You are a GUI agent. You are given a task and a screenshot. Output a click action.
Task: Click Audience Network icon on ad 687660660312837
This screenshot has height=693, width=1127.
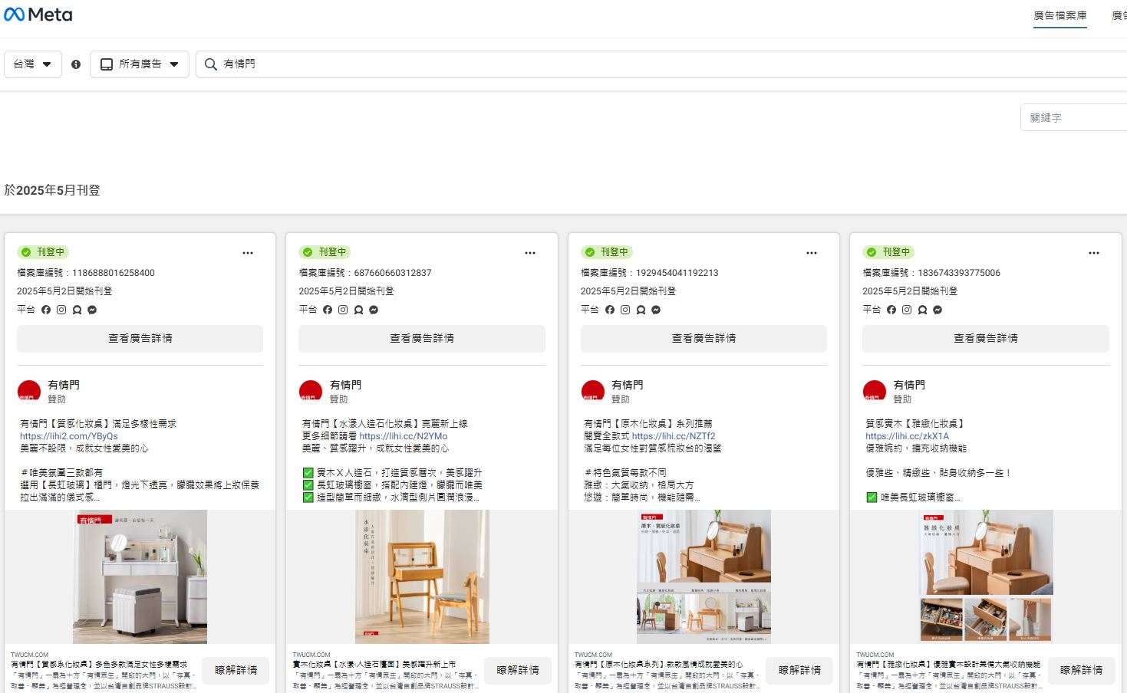point(358,310)
